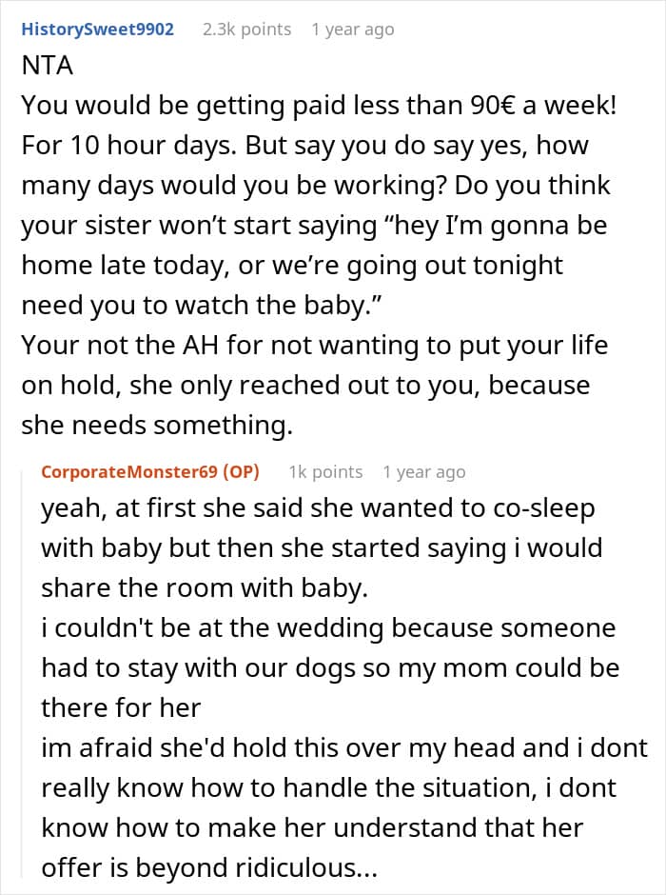This screenshot has width=666, height=895.
Task: Click the 'For 10 hour days' line
Action: [304, 146]
